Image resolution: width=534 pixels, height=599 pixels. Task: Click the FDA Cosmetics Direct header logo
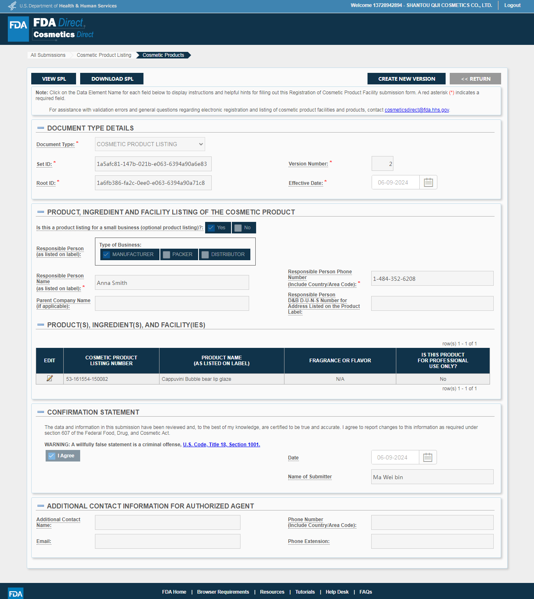click(51, 29)
